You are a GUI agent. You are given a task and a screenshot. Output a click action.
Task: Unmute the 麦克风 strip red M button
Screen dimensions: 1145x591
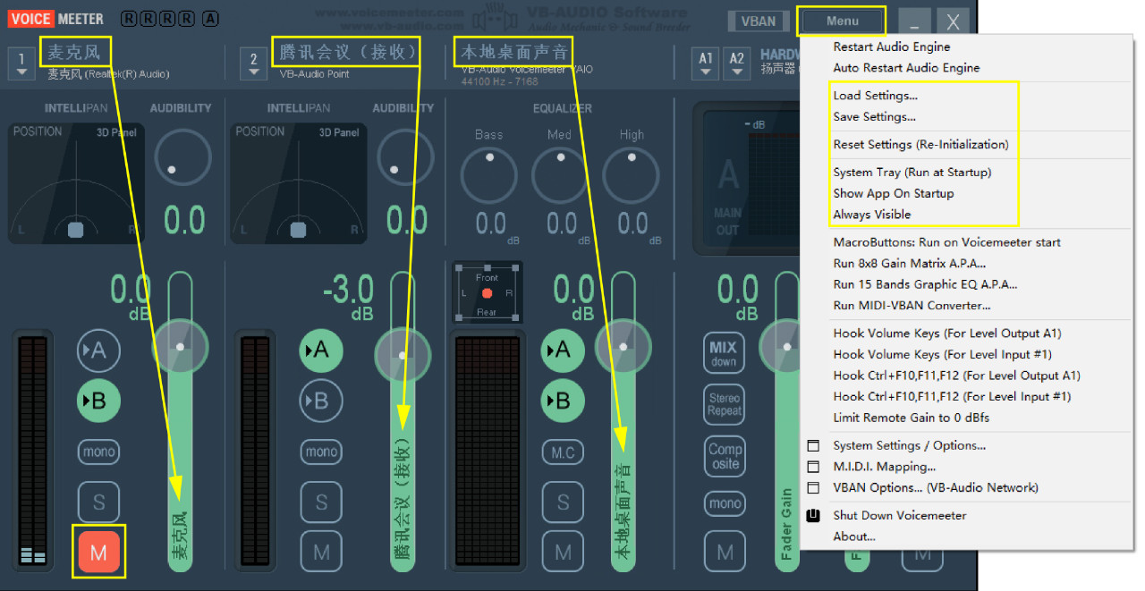click(98, 552)
